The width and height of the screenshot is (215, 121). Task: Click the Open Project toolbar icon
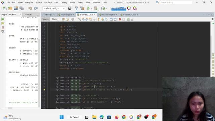point(16,8)
